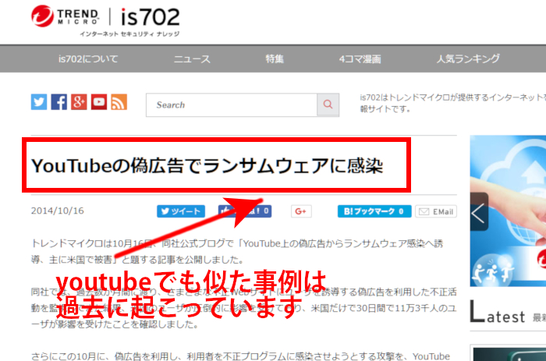Click the article title YouTubeの偽広告でランサムウェアに感染

tap(207, 165)
